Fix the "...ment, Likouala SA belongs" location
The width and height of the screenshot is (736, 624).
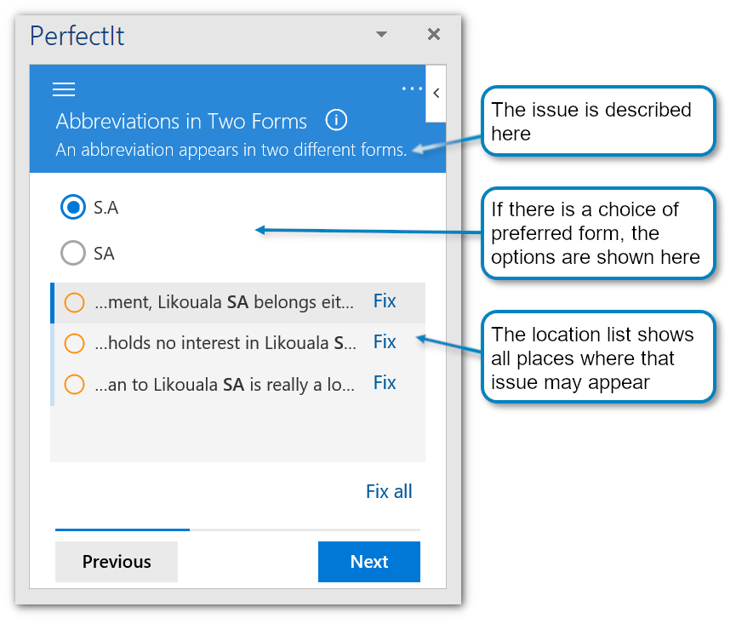[385, 301]
